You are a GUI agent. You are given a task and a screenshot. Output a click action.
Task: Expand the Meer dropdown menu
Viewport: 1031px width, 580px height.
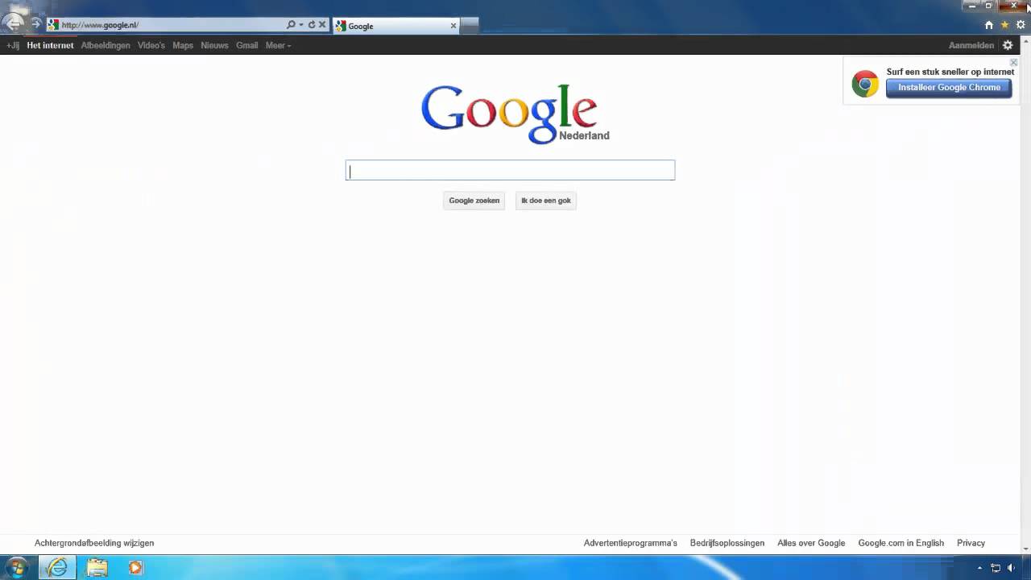(x=278, y=45)
